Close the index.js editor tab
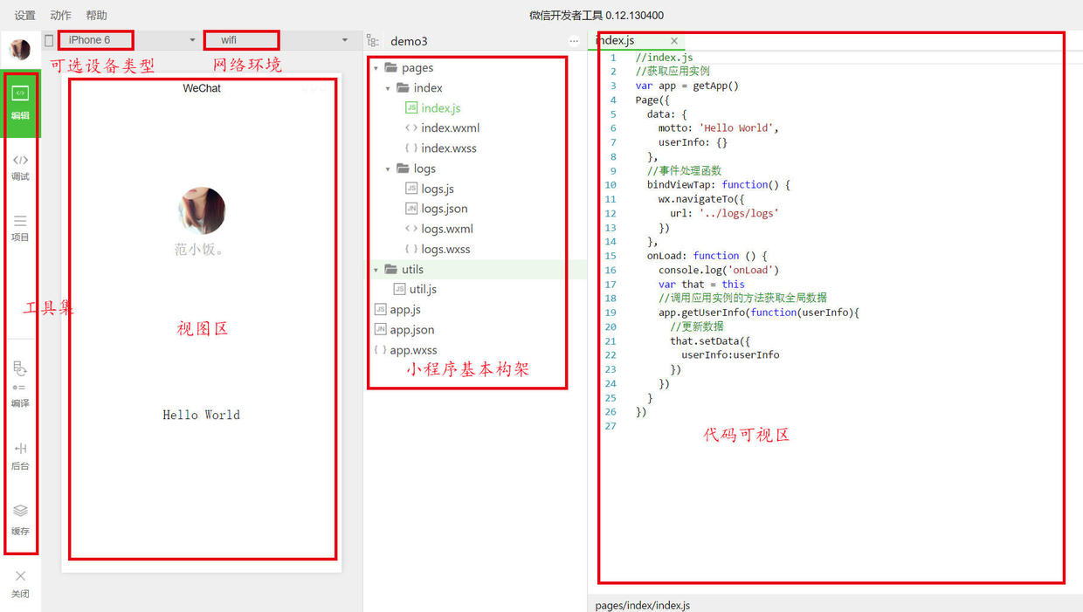 pos(674,41)
